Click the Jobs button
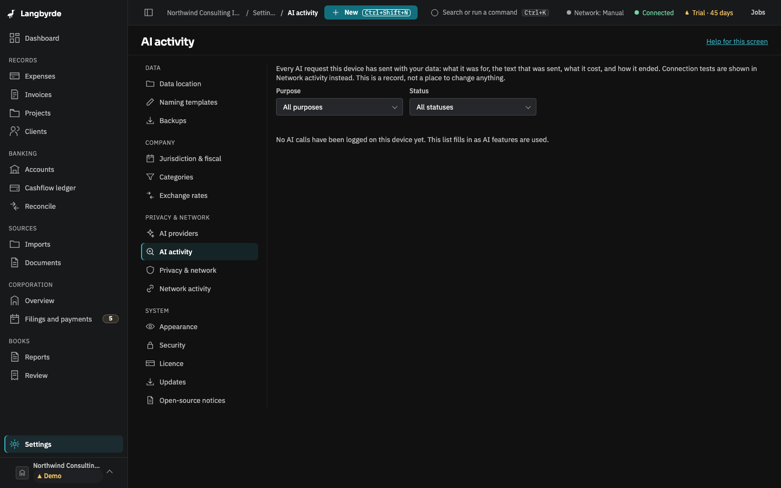The height and width of the screenshot is (488, 781). point(758,12)
